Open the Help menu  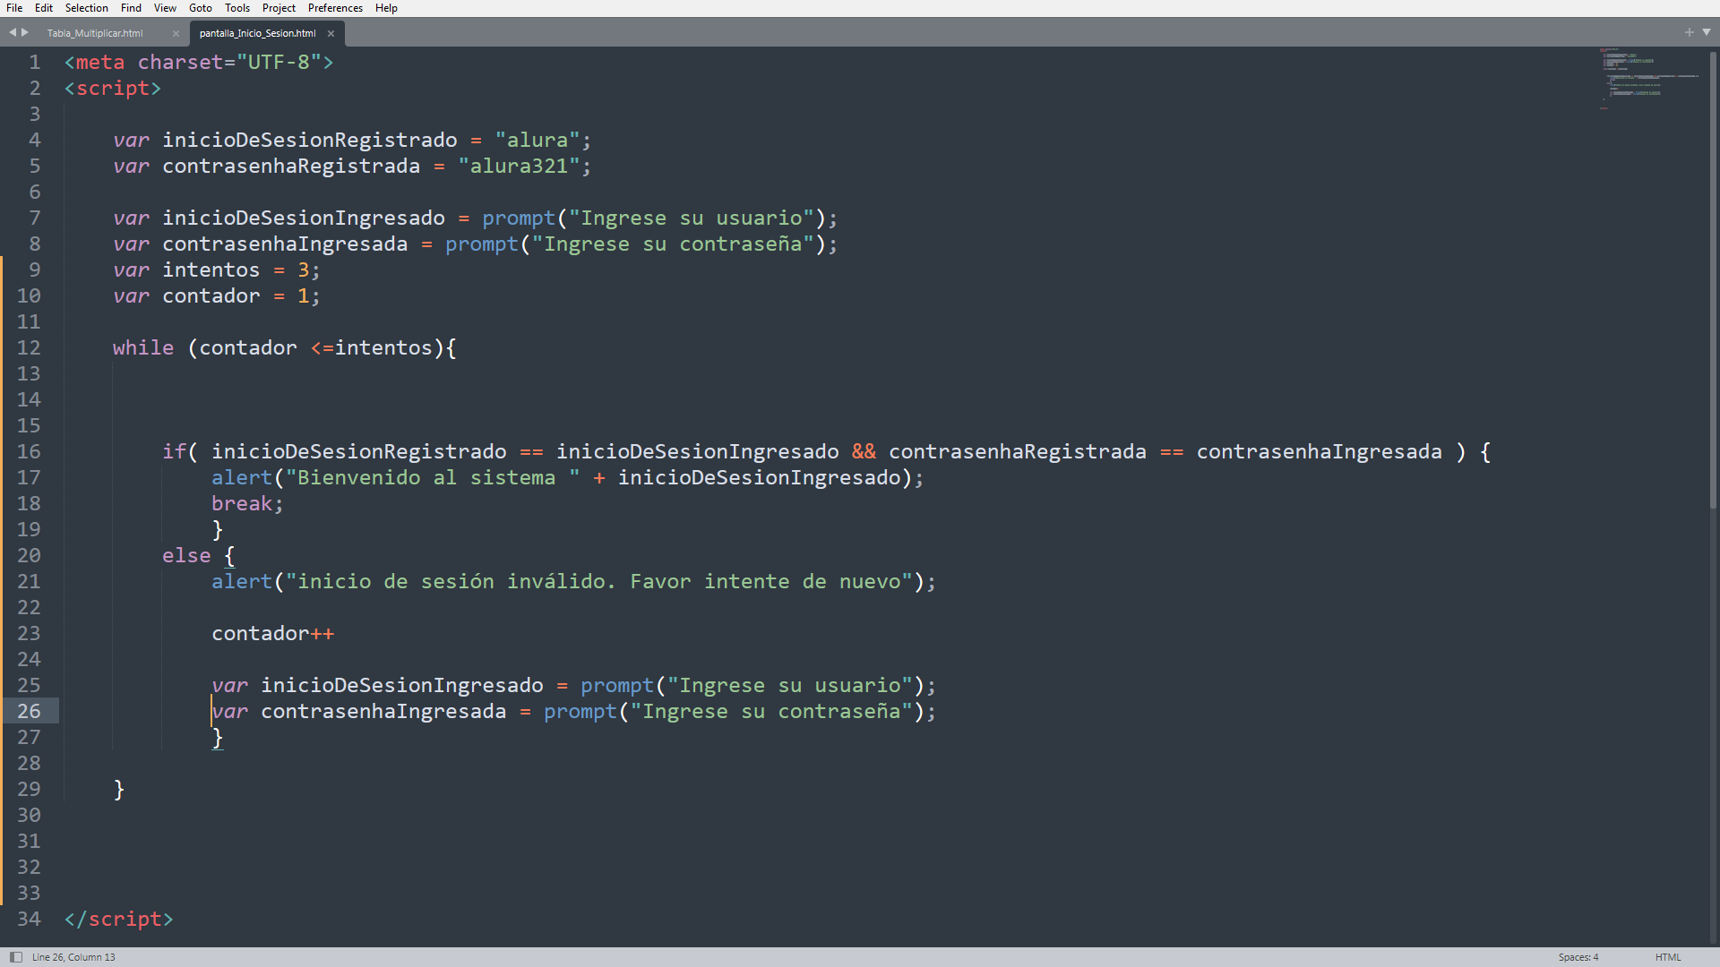tap(386, 8)
